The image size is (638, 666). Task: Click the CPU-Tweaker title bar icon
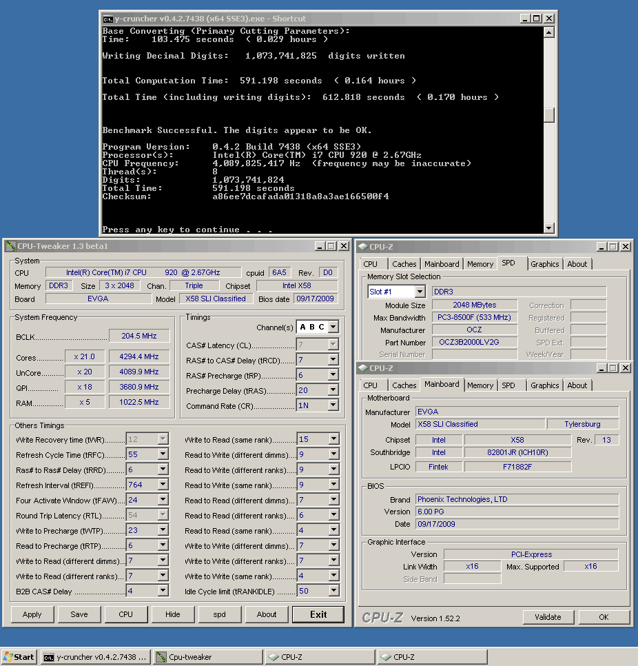[x=9, y=246]
